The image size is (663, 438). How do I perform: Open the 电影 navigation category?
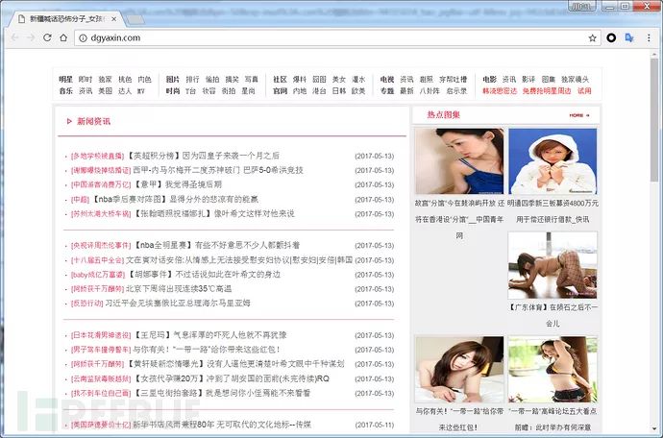coord(490,79)
